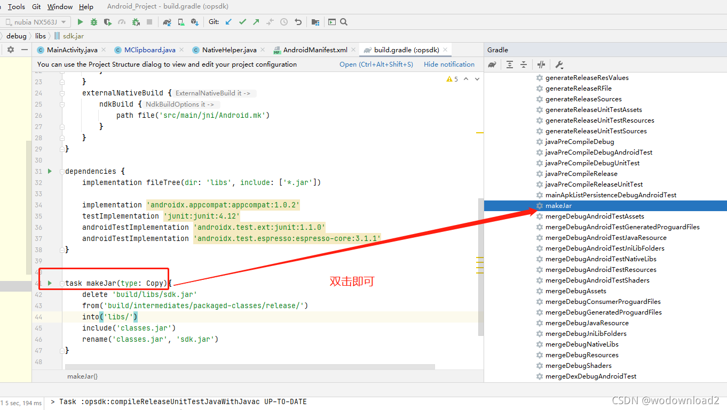727x410 pixels.
Task: Toggle offline mode in Gradle panel
Action: click(x=541, y=65)
